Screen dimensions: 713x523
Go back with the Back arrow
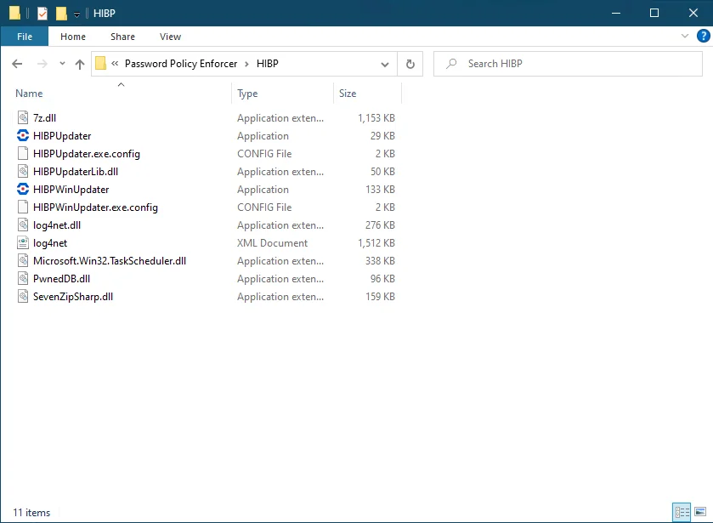(17, 64)
